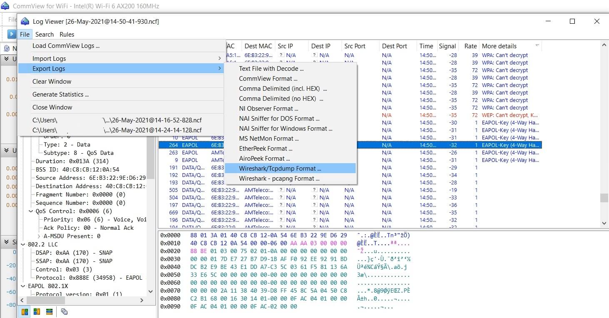Switch to the second pane layout icon
The width and height of the screenshot is (609, 318).
[37, 311]
